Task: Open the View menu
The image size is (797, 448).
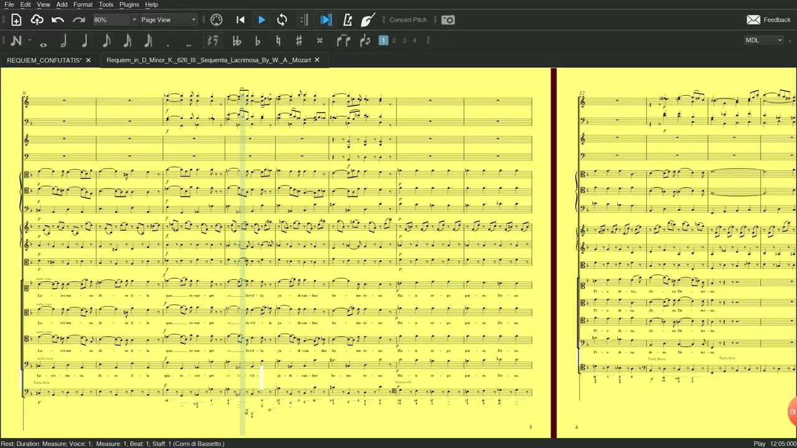Action: point(43,4)
